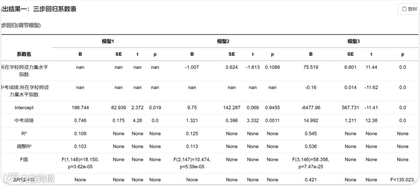
Task: Click the Intercept row label
Action: pos(24,107)
